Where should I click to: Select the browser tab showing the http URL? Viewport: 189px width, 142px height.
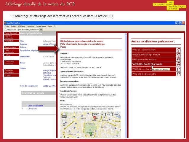(22, 30)
